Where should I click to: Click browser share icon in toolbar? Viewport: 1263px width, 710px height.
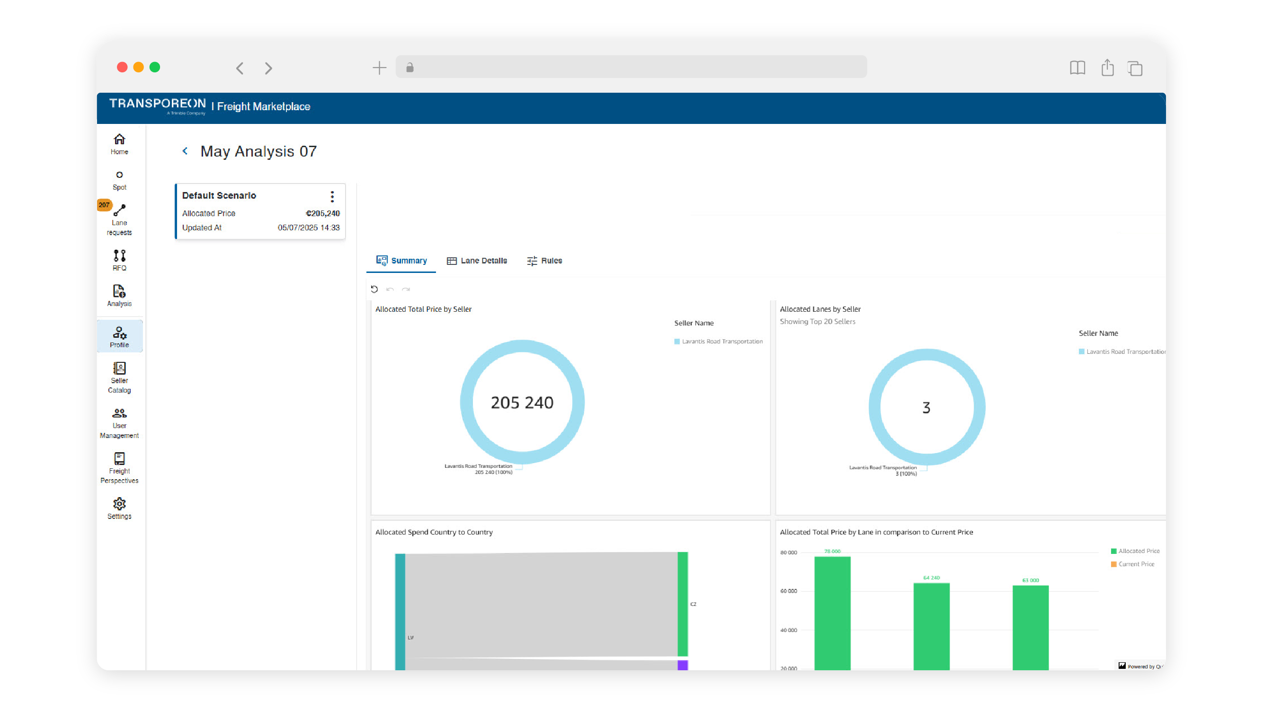point(1107,68)
